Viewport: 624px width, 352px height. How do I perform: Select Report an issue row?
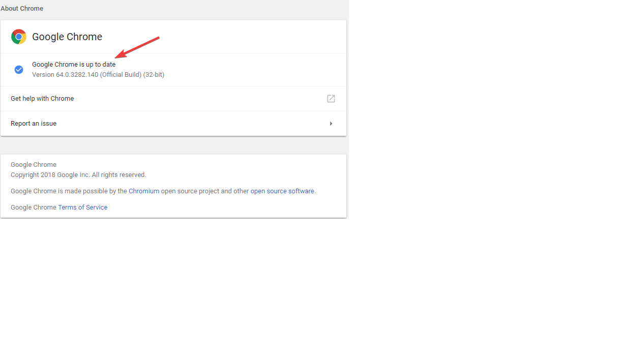point(173,124)
